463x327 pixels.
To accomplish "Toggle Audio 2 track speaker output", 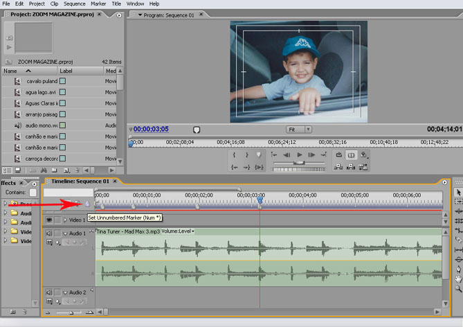I will click(x=49, y=293).
